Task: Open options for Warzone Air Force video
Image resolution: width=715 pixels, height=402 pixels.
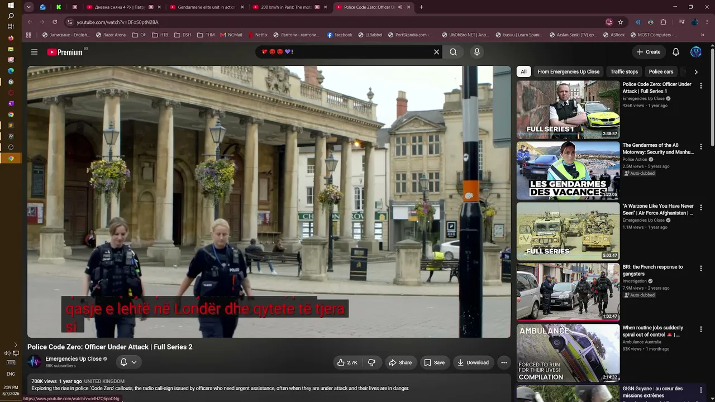Action: pyautogui.click(x=701, y=207)
